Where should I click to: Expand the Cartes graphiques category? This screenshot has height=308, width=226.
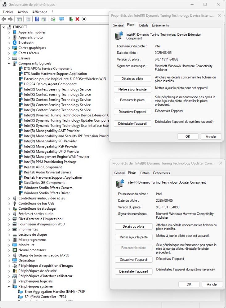point(9,48)
